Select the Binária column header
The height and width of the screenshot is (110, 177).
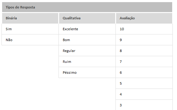click(x=30, y=18)
